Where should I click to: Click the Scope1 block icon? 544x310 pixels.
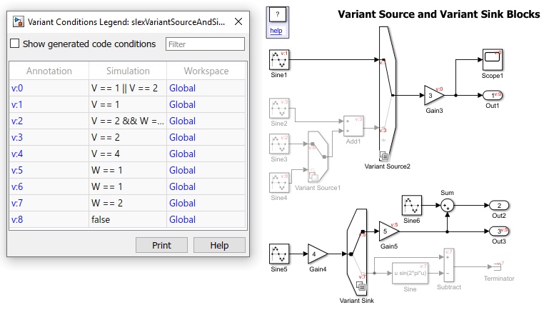pyautogui.click(x=493, y=60)
